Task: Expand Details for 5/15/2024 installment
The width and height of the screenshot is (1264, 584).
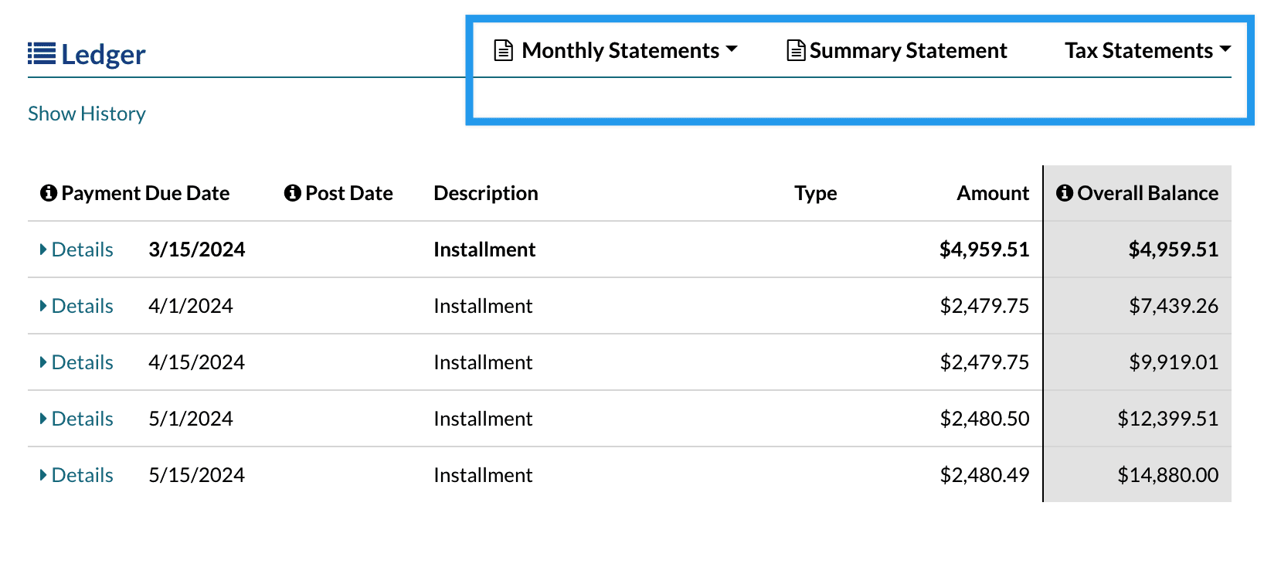Action: (76, 475)
